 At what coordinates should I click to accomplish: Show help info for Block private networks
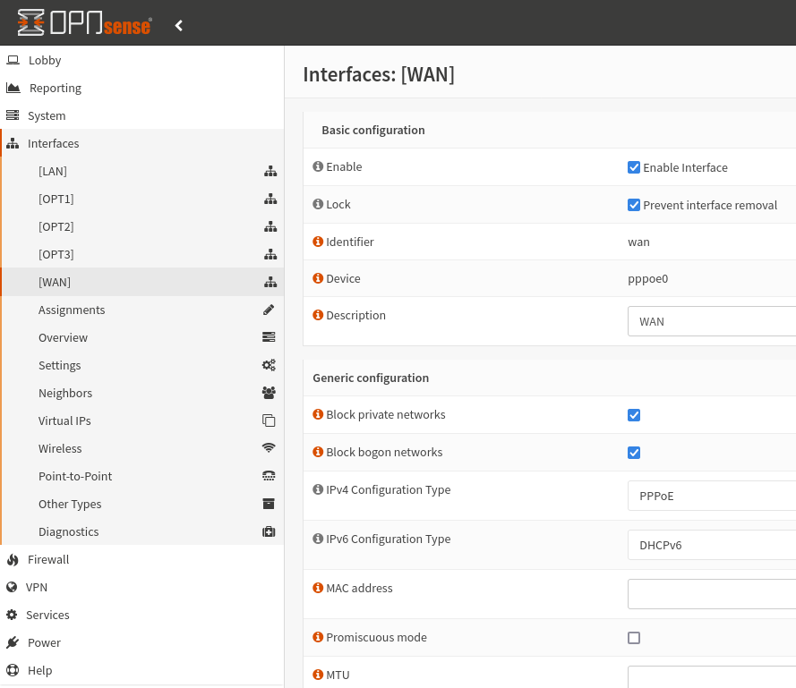318,415
